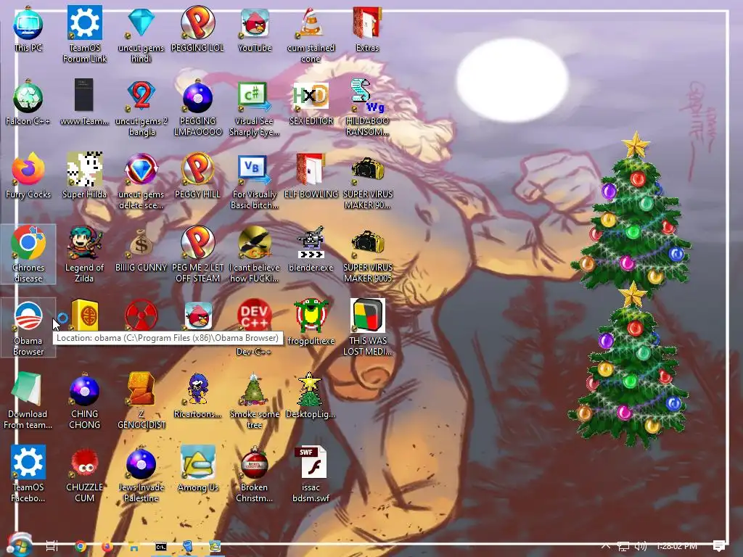Viewport: 743px width, 557px height.
Task: Open the Windows Start button
Action: [19, 545]
